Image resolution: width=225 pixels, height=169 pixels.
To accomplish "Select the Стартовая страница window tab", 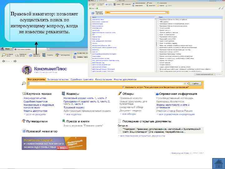I will (30, 49).
